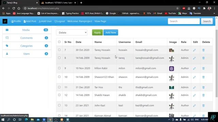
Task: Edit John Kazi's user entry
Action: tap(194, 106)
